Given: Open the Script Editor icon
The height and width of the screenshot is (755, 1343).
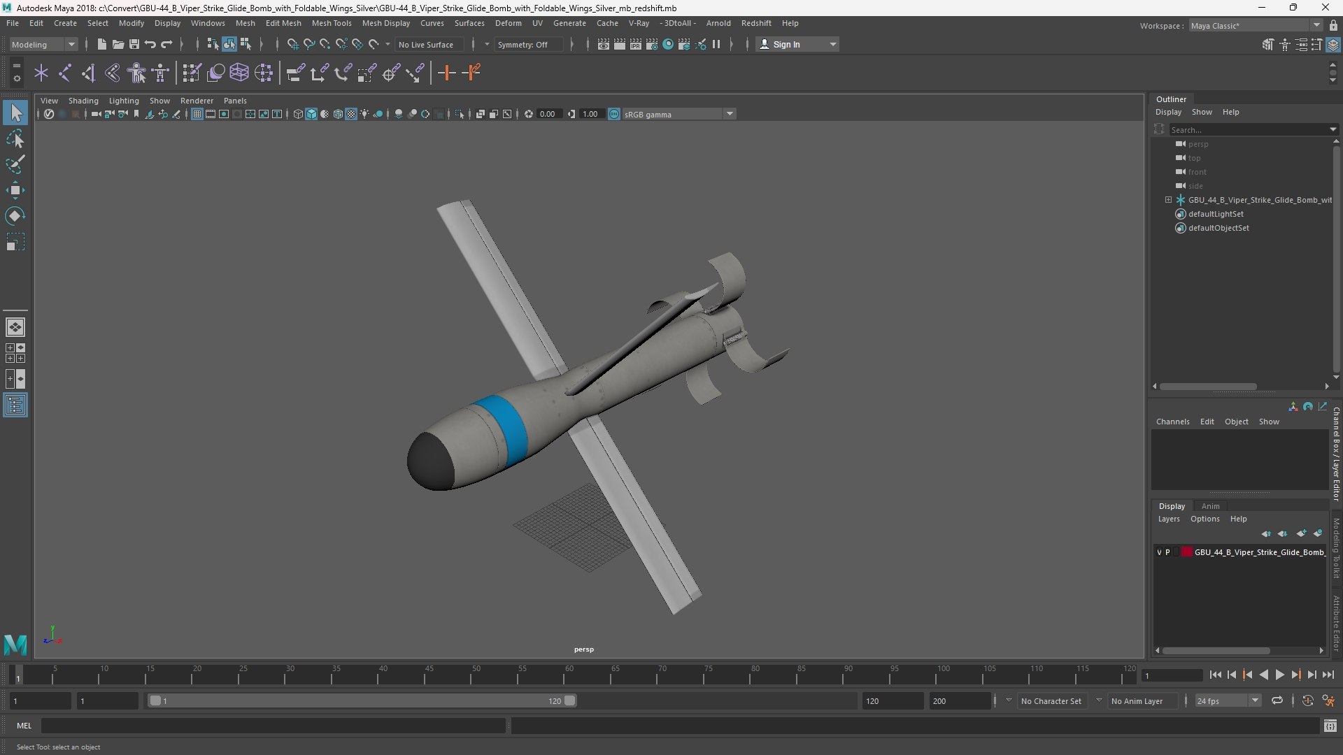Looking at the screenshot, I should click(1330, 726).
